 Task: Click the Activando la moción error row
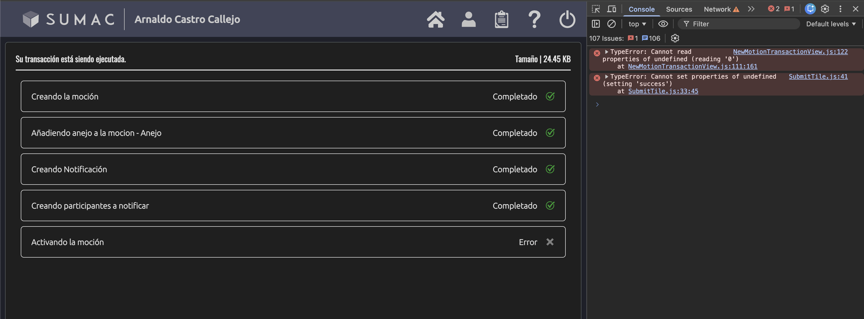(x=293, y=242)
